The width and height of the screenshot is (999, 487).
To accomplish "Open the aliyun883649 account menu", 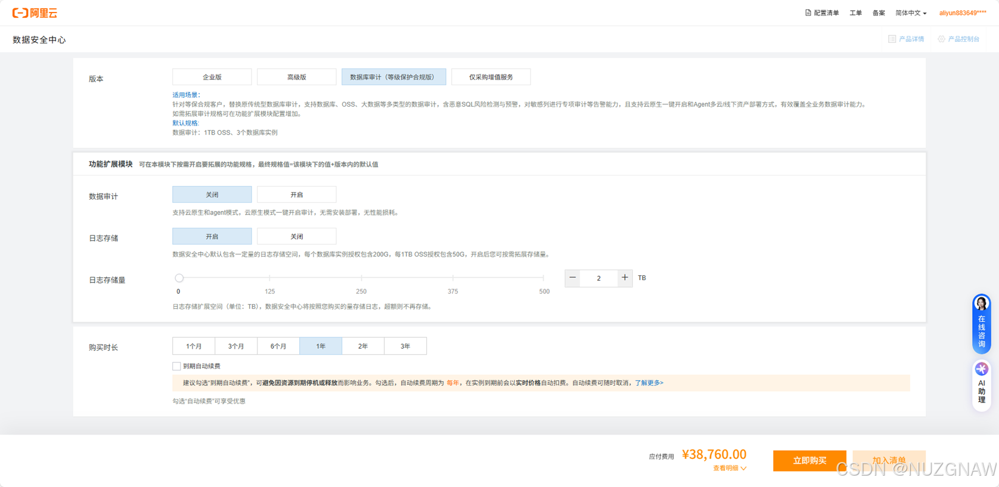I will tap(963, 13).
